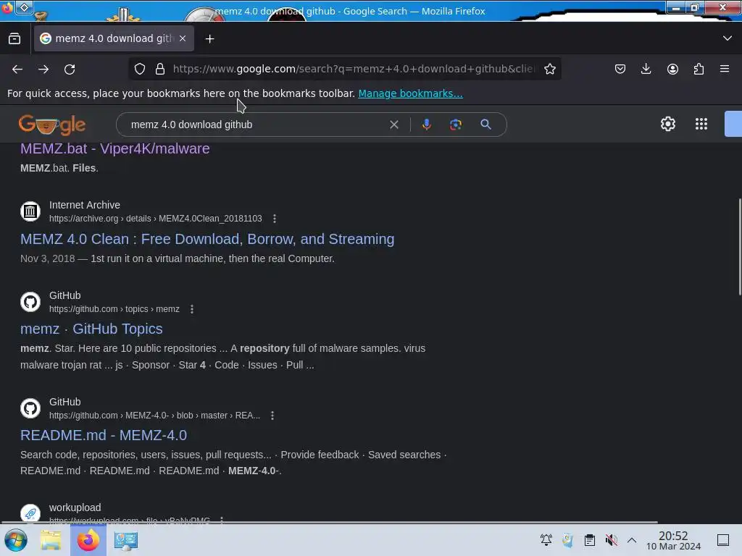The width and height of the screenshot is (742, 556).
Task: Open MEMZ 4.0 Clean Internet Archive result
Action: click(x=207, y=239)
